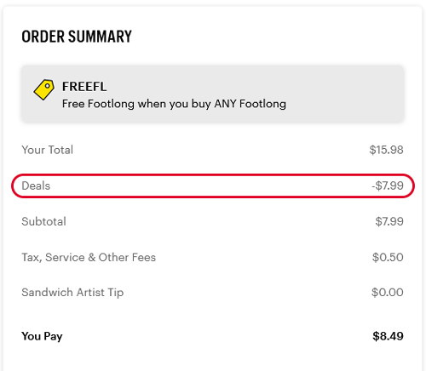Click the Subtotal label
Viewport: 426px width, 371px height.
pyautogui.click(x=43, y=221)
